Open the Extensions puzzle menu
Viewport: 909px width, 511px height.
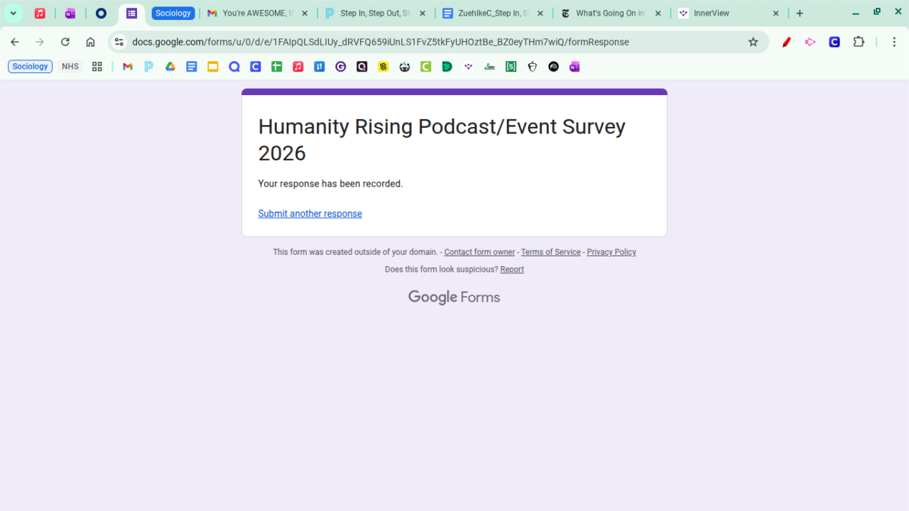tap(859, 42)
